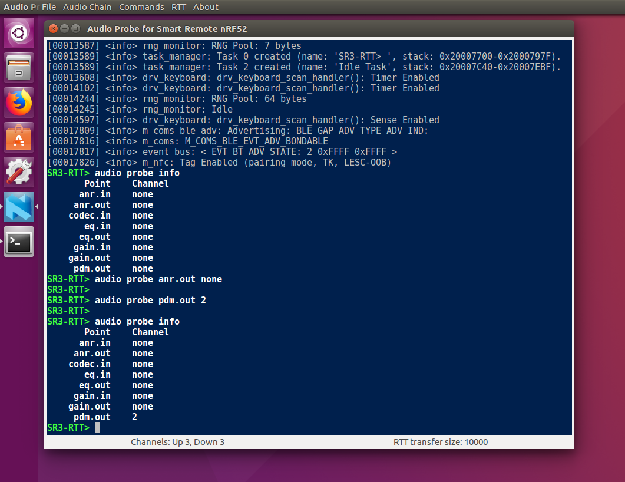Click the first table's codec.in row
Screen dimensions: 625x482
click(111, 216)
